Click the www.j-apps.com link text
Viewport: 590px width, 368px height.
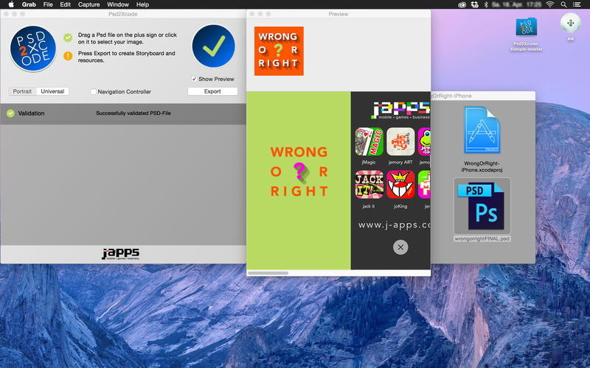click(x=395, y=225)
